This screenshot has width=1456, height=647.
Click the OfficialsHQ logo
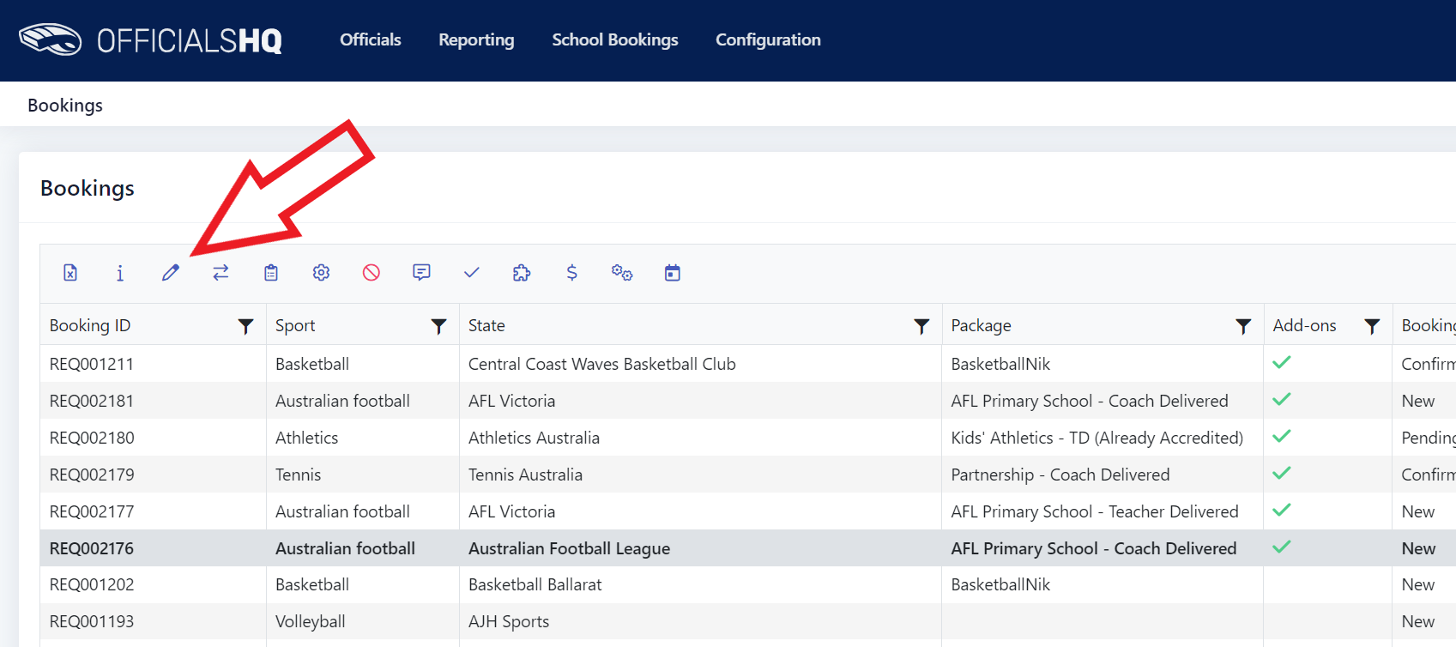click(x=150, y=40)
